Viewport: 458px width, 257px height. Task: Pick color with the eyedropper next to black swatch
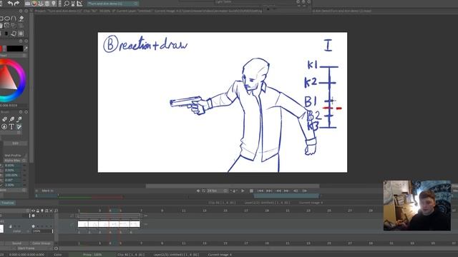click(26, 49)
